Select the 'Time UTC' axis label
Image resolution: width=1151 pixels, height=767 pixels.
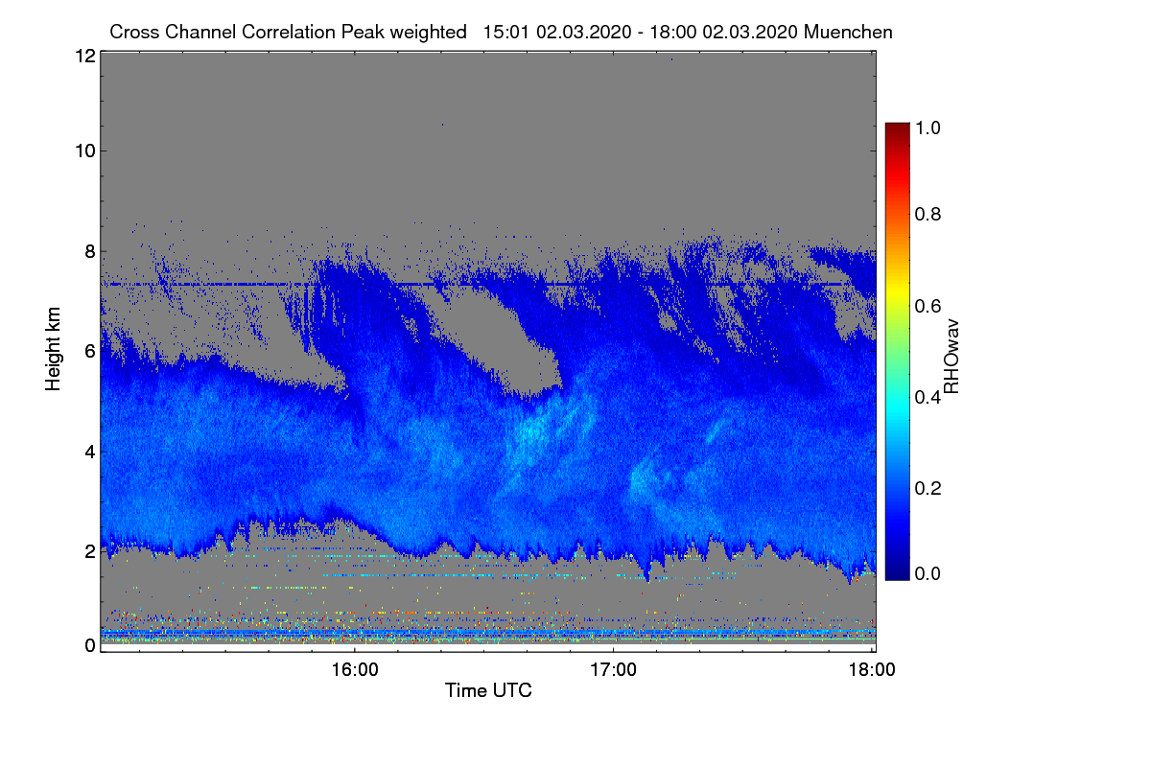(488, 690)
